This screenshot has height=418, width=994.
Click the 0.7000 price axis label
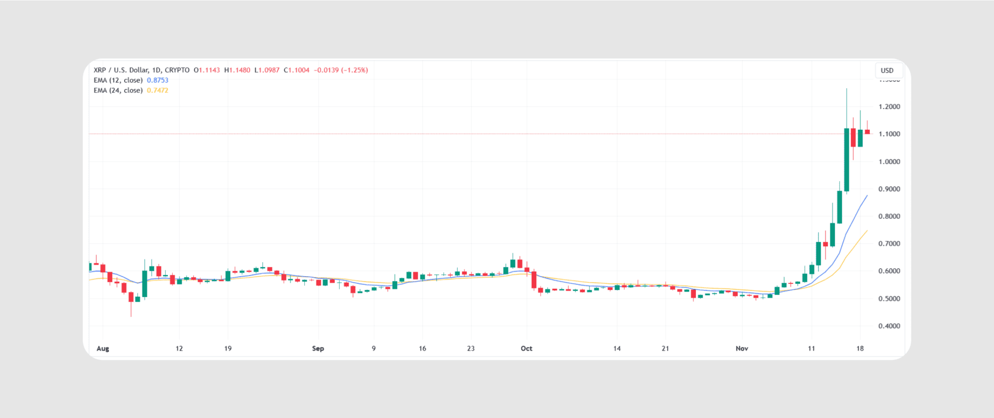click(889, 244)
